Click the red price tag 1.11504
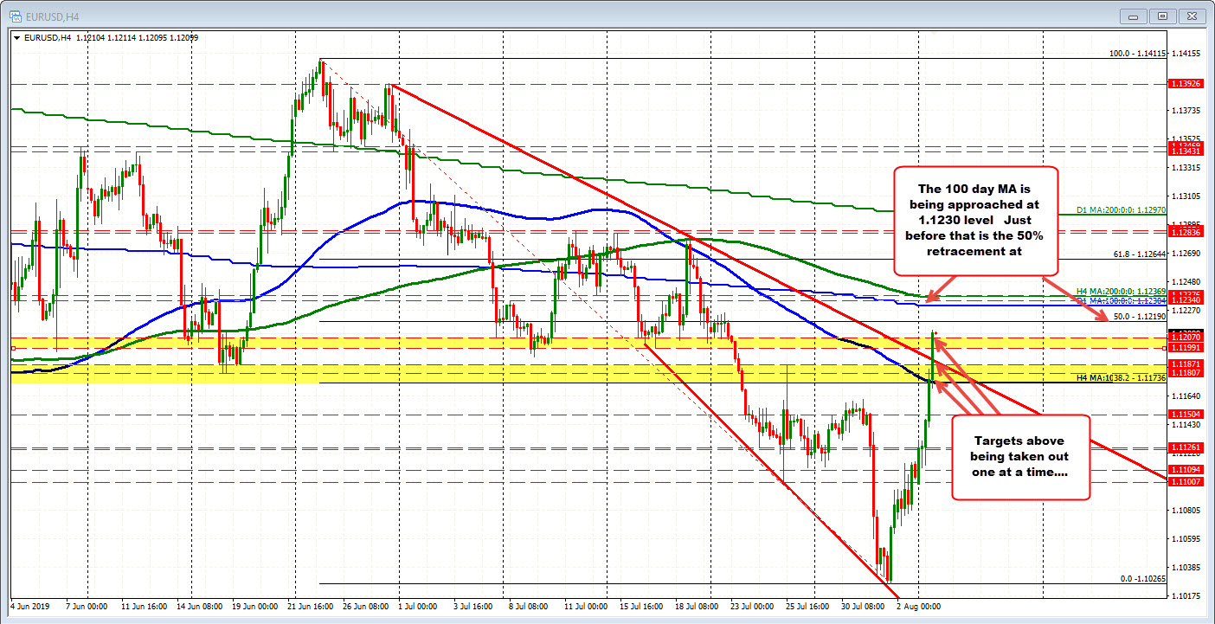The width and height of the screenshot is (1215, 624). pos(1185,414)
